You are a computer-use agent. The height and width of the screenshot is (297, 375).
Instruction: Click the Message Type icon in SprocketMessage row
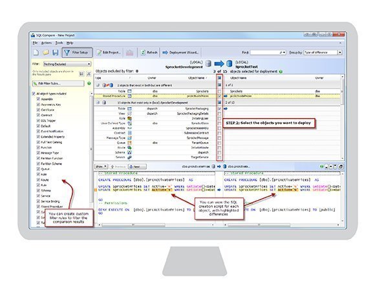[x=129, y=138]
